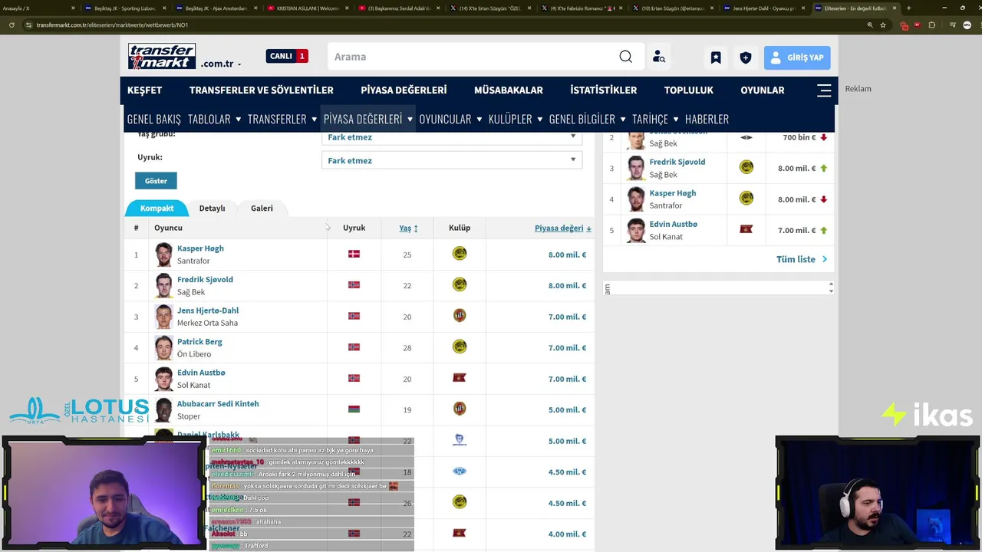Open KEŞFET in main navigation
The image size is (982, 552).
click(x=144, y=90)
